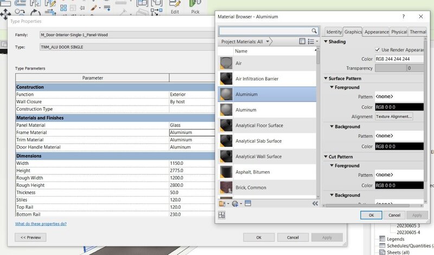Click the create new material globe icon

click(x=235, y=203)
